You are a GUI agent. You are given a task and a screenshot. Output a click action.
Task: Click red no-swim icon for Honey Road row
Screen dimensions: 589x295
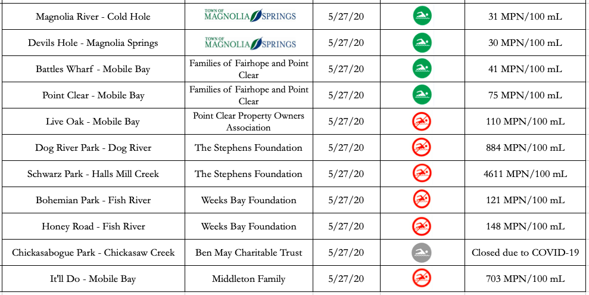pyautogui.click(x=422, y=226)
